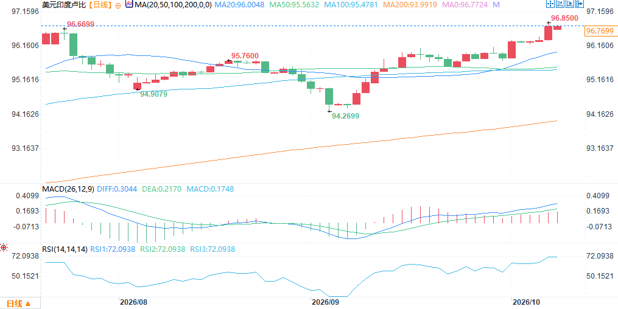Open the 日线 period selector at bottom left
The image size is (618, 309).
[x=20, y=304]
